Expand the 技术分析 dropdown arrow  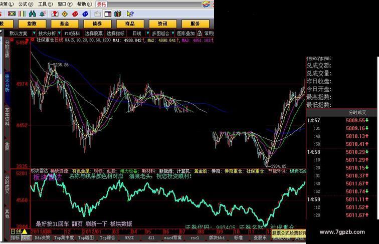click(x=59, y=33)
